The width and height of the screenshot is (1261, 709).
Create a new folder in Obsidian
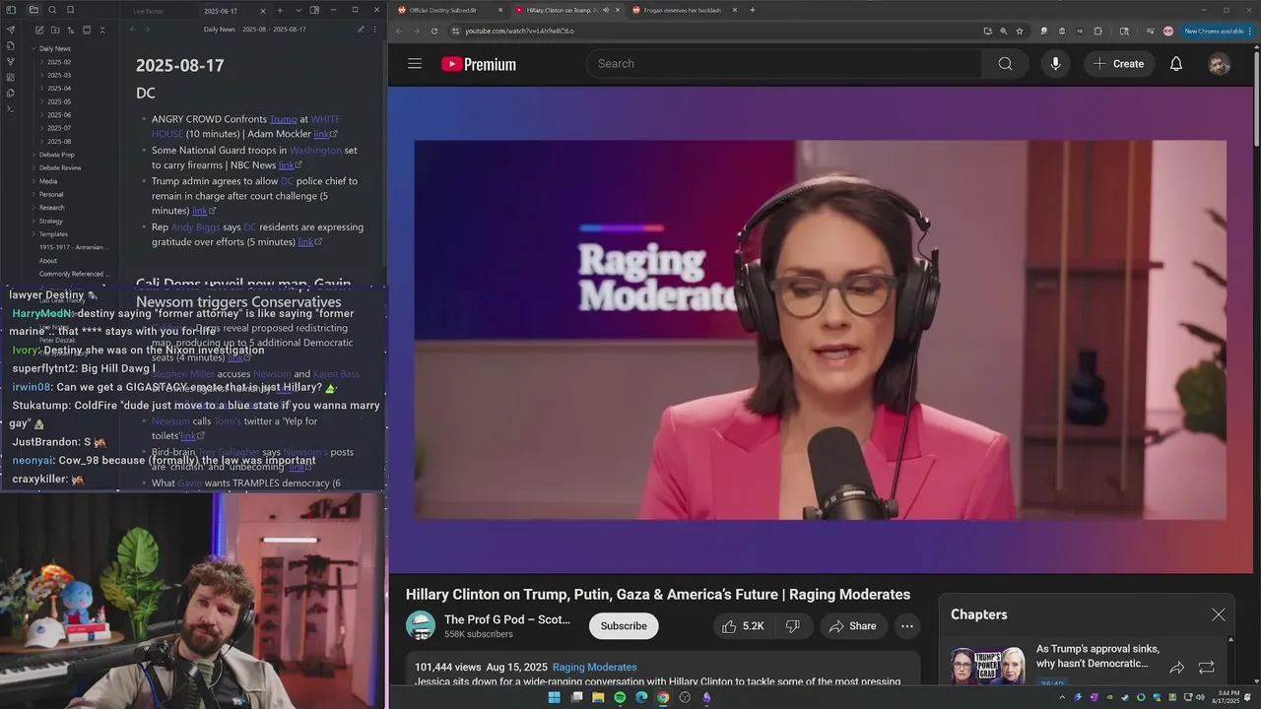pyautogui.click(x=55, y=30)
